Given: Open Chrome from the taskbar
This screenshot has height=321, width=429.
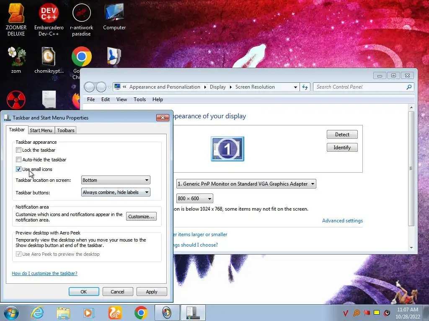Looking at the screenshot, I should click(141, 313).
